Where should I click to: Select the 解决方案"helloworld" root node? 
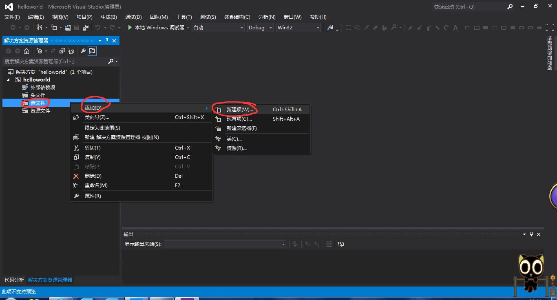coord(54,72)
